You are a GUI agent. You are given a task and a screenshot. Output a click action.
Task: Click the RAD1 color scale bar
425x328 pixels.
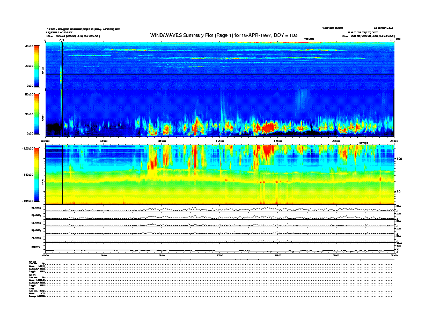pos(37,114)
